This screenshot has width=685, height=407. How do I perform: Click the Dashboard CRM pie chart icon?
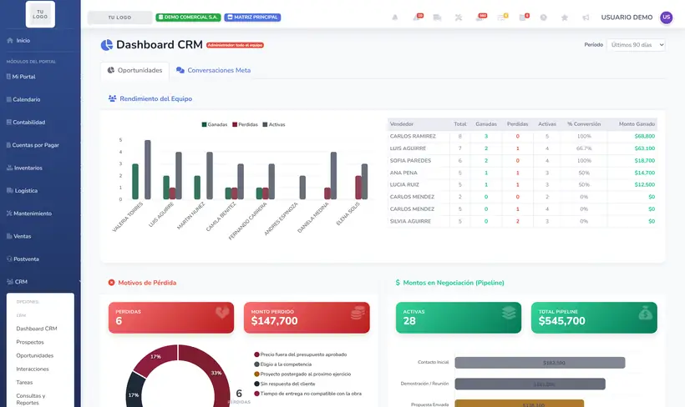pyautogui.click(x=107, y=45)
